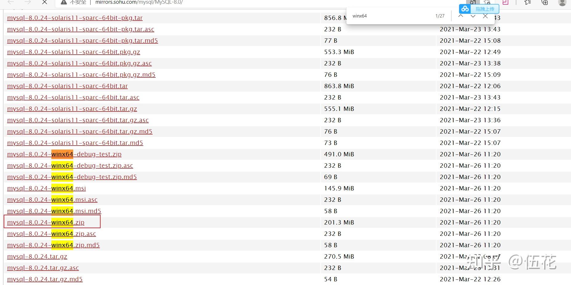Open mysql-8.0.24-winx64.zip.md5 link
571x285 pixels.
tap(54, 245)
